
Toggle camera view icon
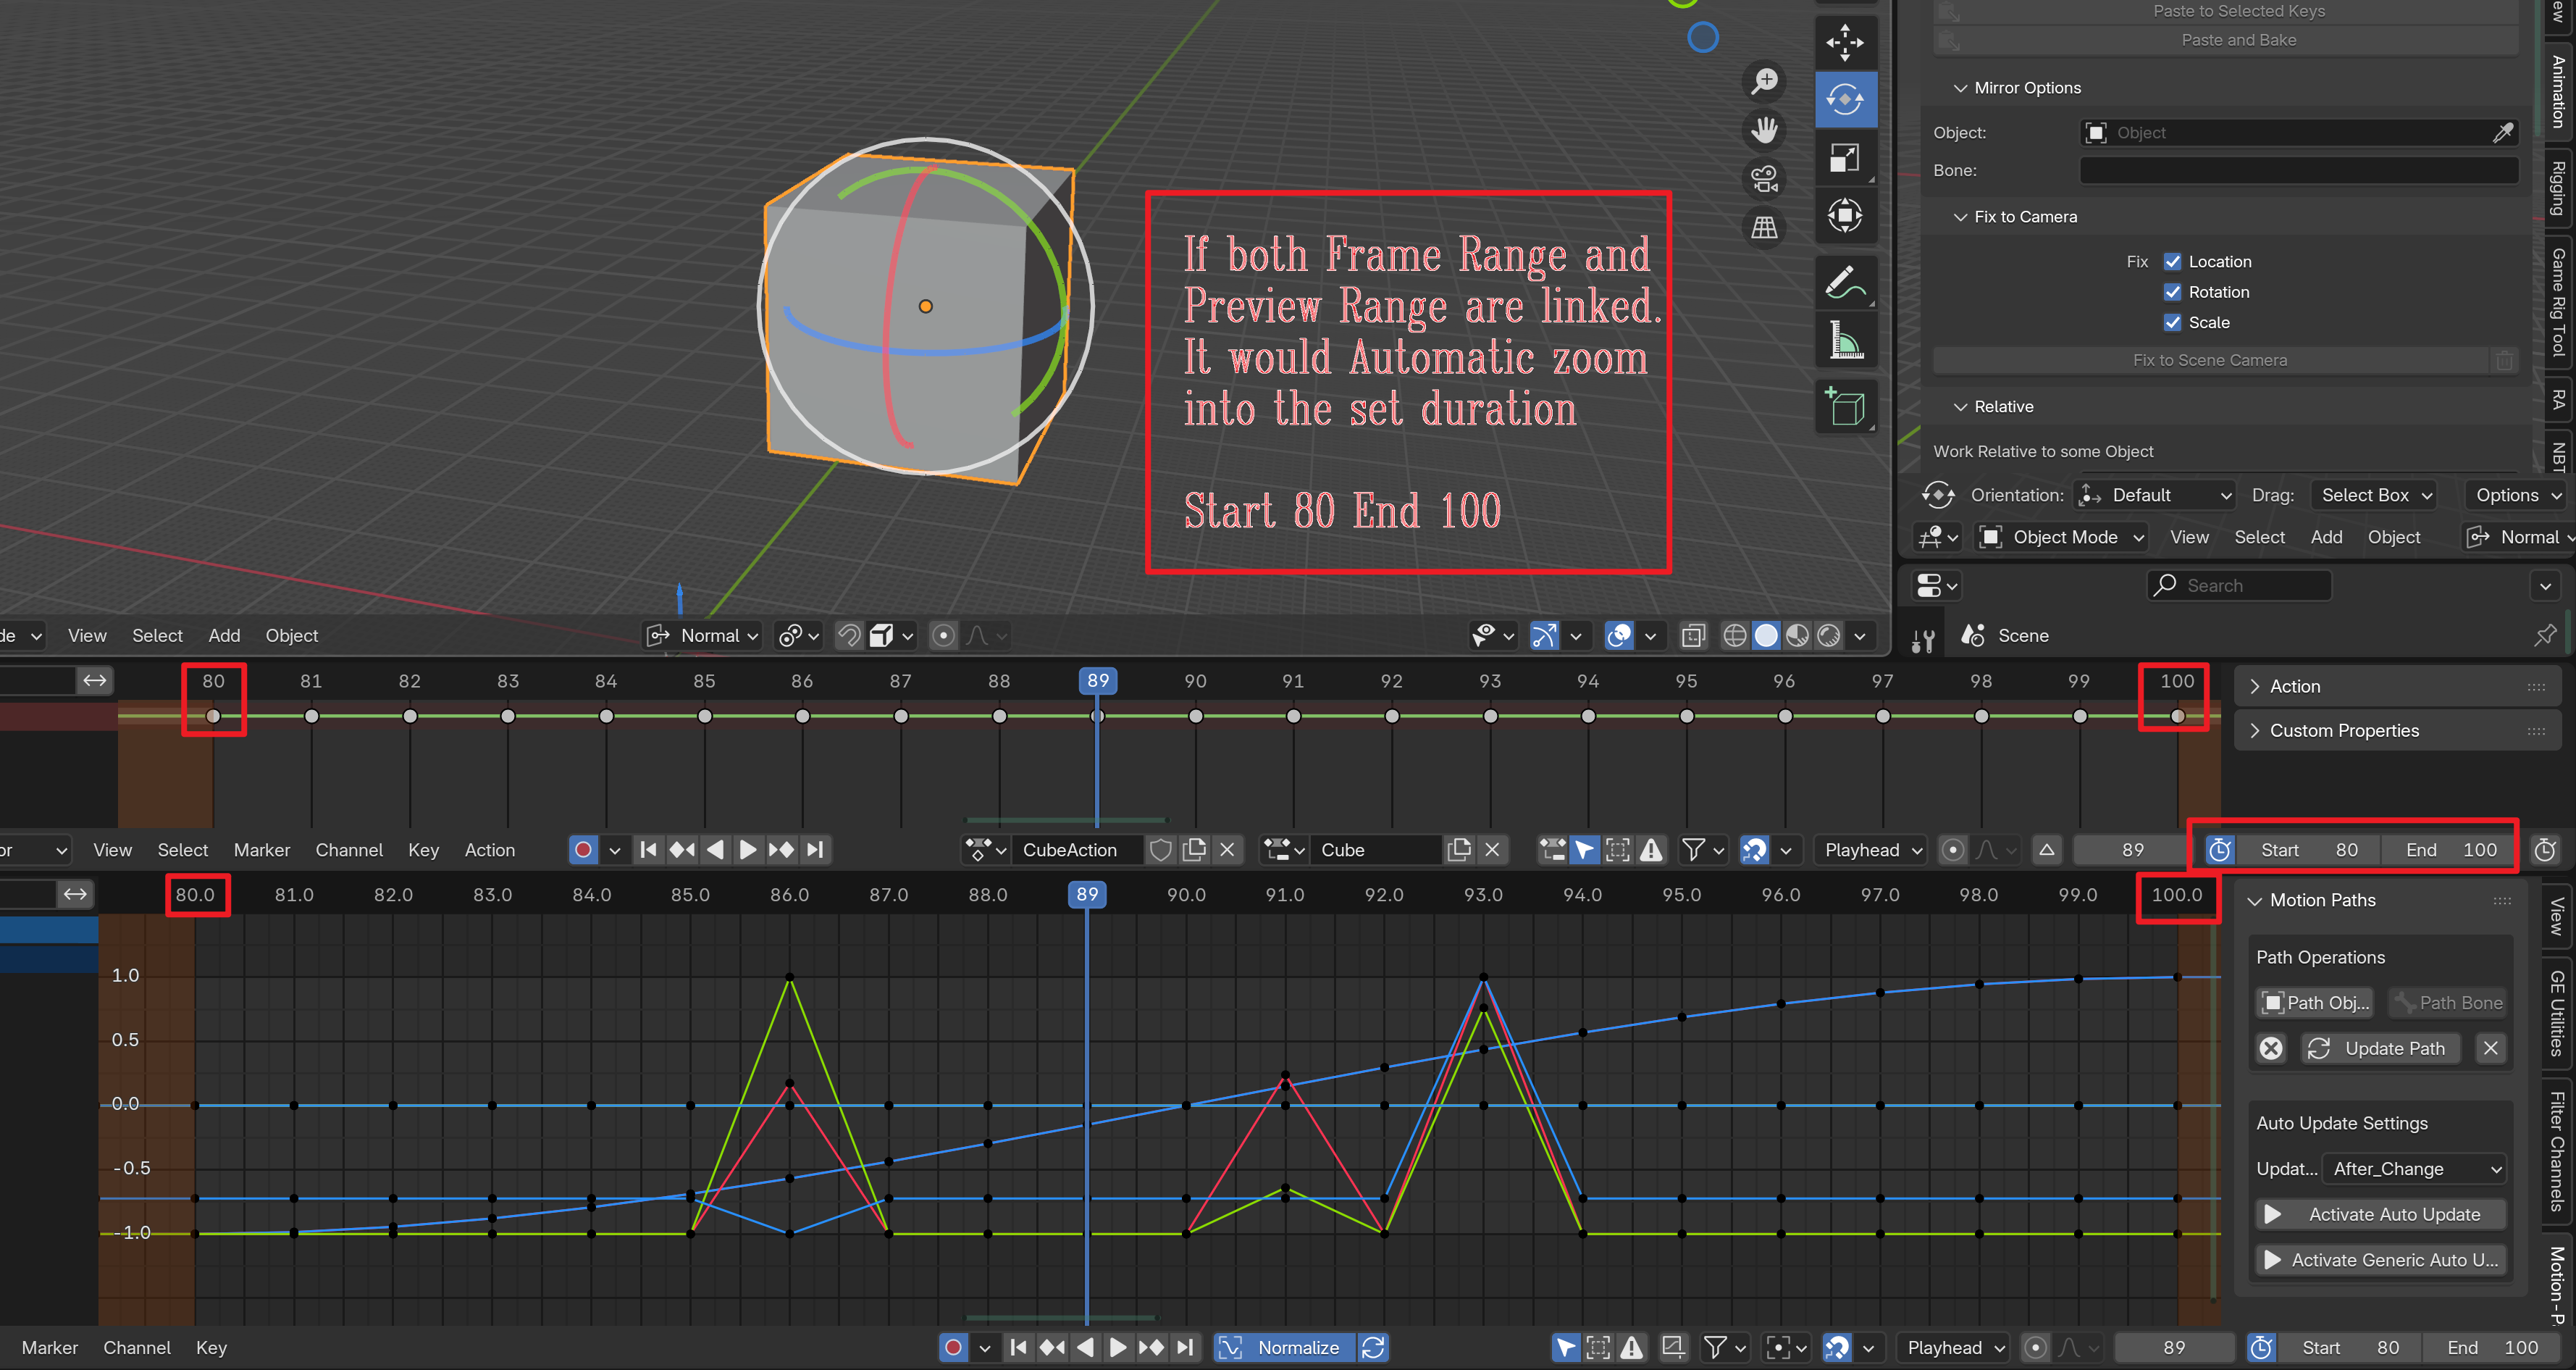(1764, 179)
